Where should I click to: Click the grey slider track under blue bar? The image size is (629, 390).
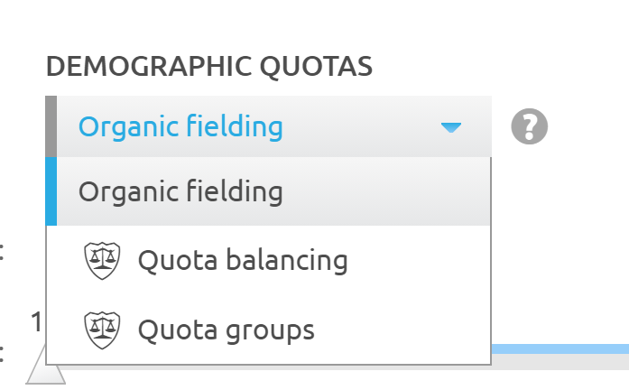[x=560, y=361]
